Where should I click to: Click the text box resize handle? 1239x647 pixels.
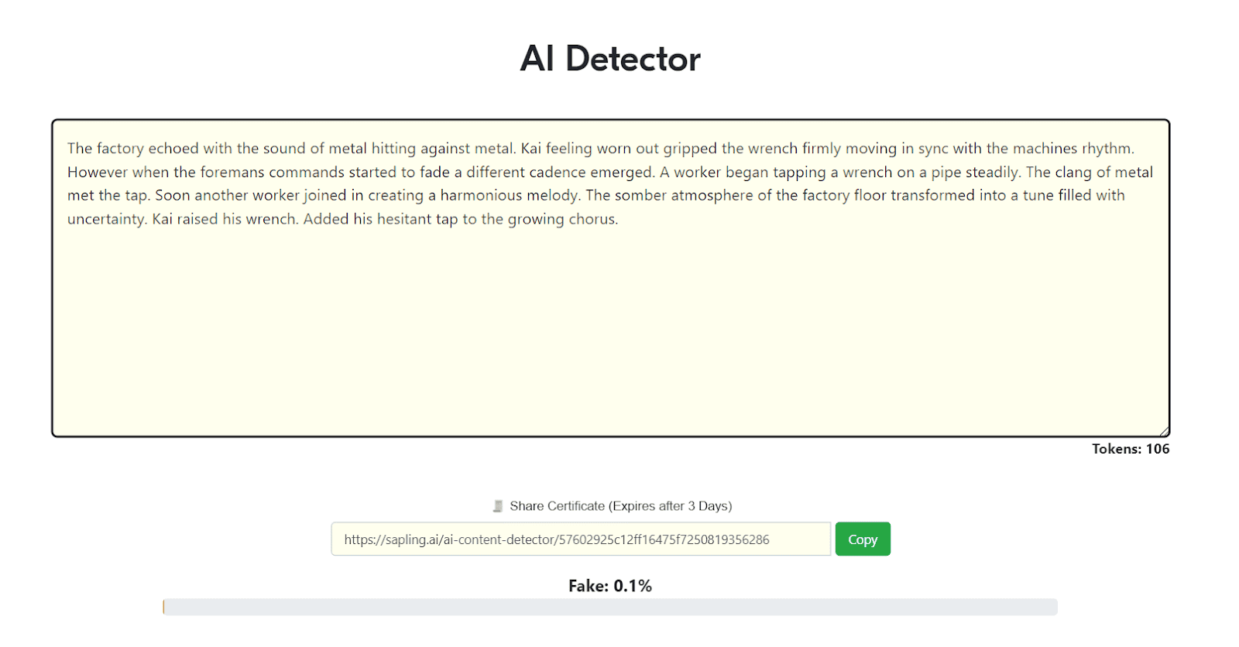1164,431
